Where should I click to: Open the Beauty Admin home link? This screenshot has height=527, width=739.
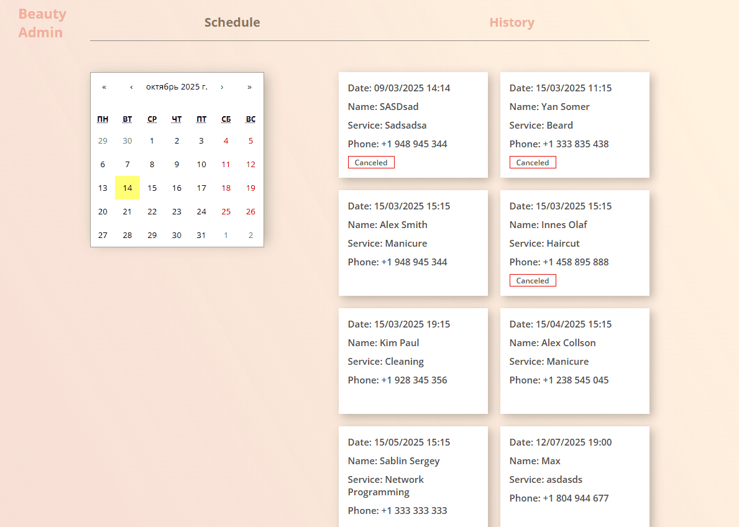pos(42,23)
